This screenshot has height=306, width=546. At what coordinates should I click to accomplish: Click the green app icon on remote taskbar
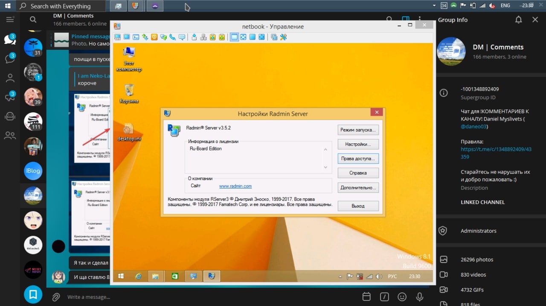tap(174, 276)
